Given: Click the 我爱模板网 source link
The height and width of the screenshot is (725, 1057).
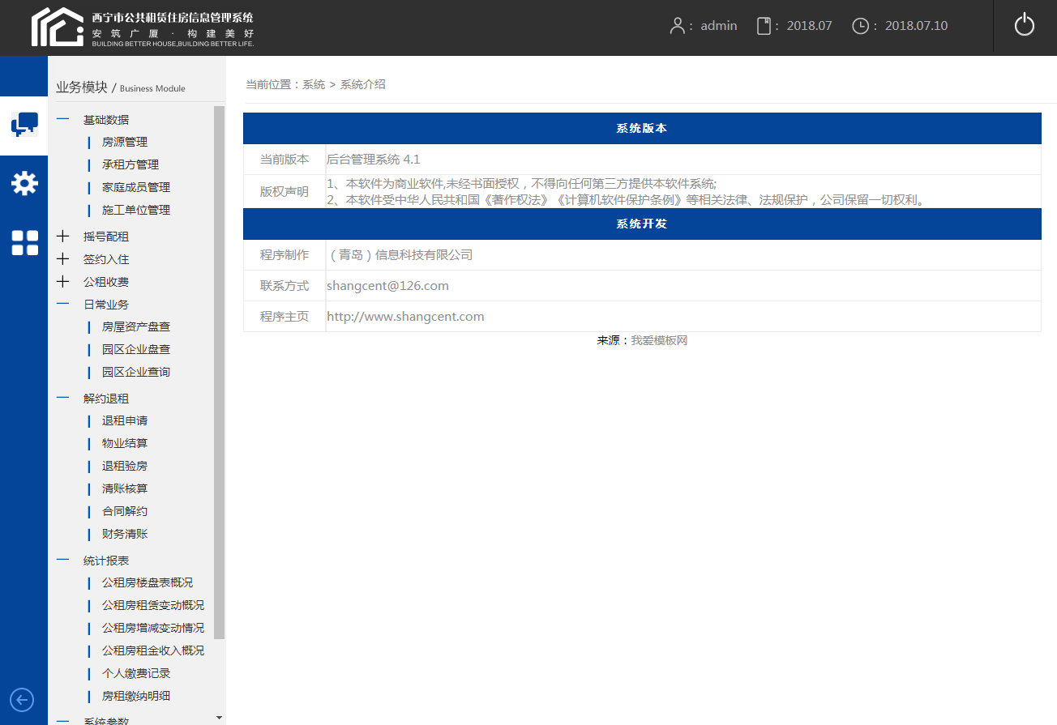Looking at the screenshot, I should point(658,339).
